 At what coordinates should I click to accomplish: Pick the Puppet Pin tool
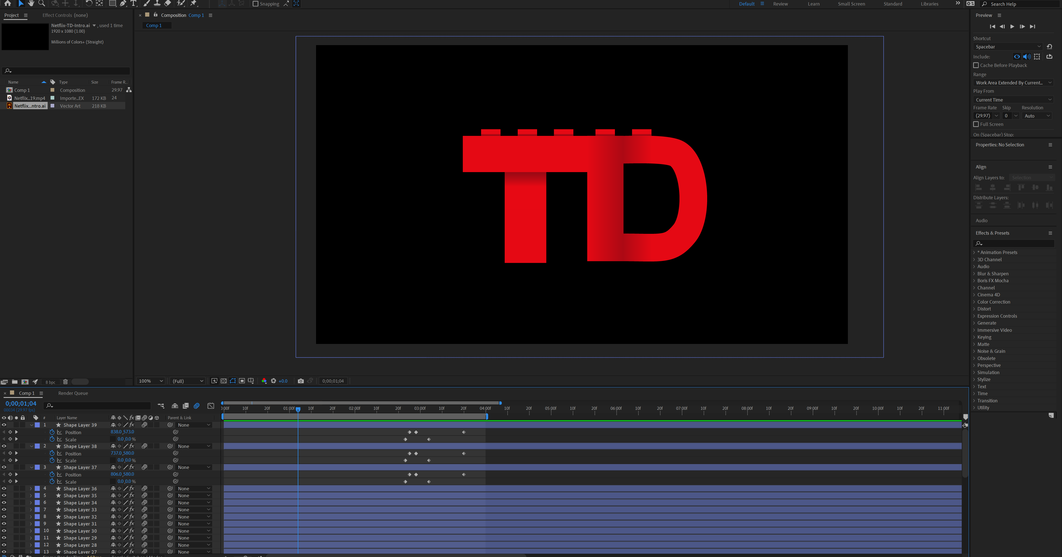(193, 3)
